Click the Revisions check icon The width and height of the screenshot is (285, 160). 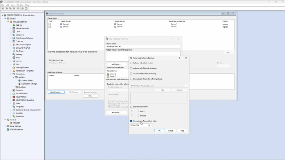point(14,90)
